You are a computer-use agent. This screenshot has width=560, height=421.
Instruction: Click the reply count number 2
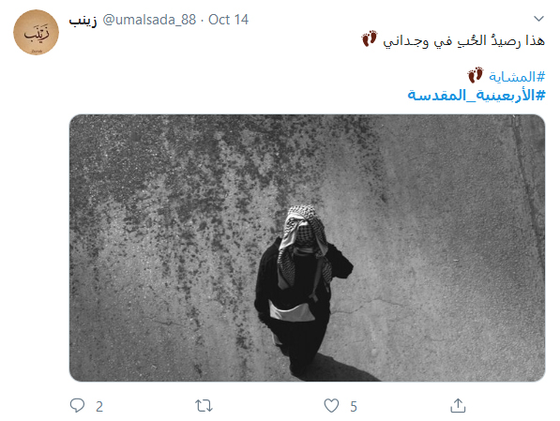click(x=99, y=407)
